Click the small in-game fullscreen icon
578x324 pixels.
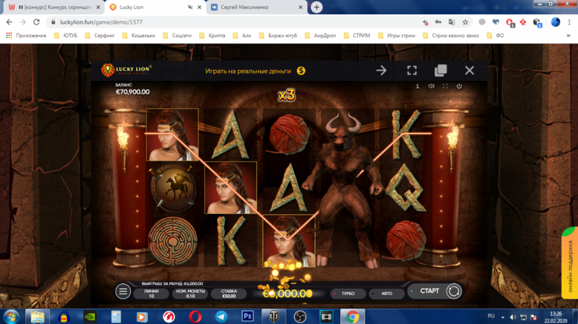click(445, 86)
